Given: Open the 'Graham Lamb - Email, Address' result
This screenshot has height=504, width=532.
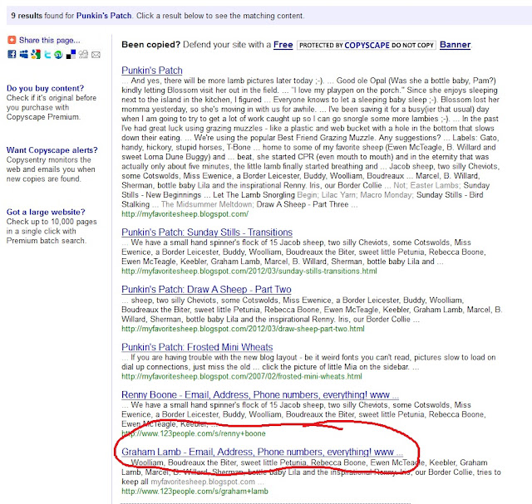Looking at the screenshot, I should (x=262, y=452).
